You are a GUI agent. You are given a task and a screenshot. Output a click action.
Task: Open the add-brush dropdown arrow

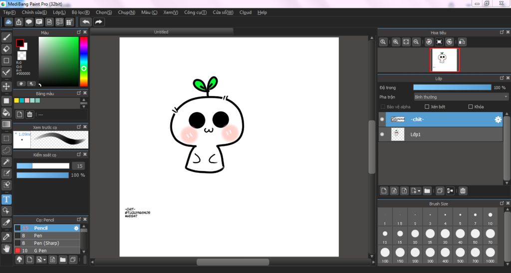tap(44, 260)
